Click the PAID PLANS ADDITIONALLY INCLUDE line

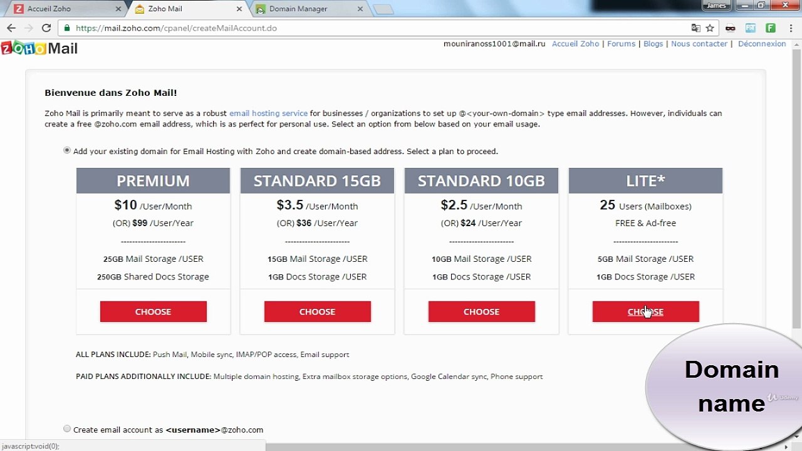click(310, 376)
